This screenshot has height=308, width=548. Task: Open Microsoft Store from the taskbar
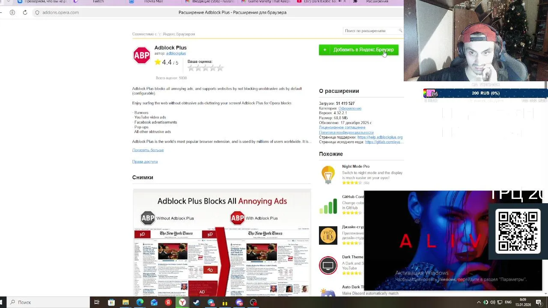[x=111, y=302]
